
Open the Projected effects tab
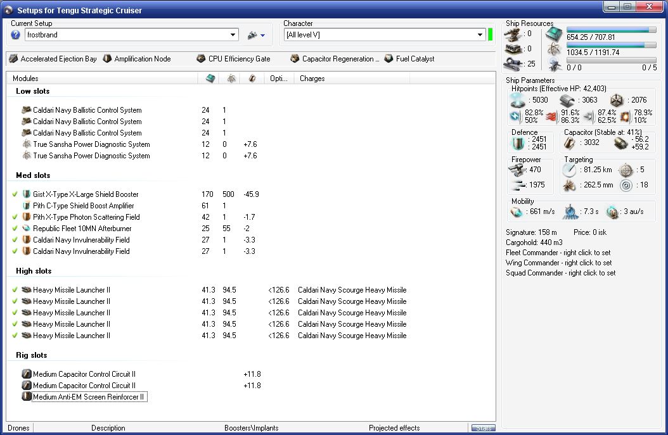click(x=394, y=428)
